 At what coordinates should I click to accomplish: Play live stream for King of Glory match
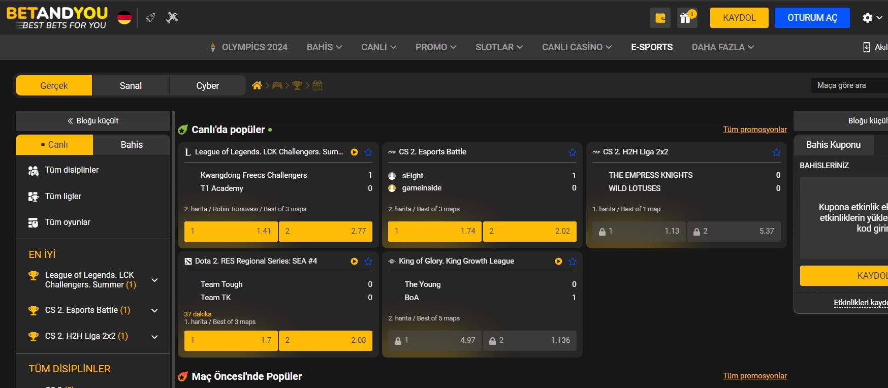[x=558, y=261]
